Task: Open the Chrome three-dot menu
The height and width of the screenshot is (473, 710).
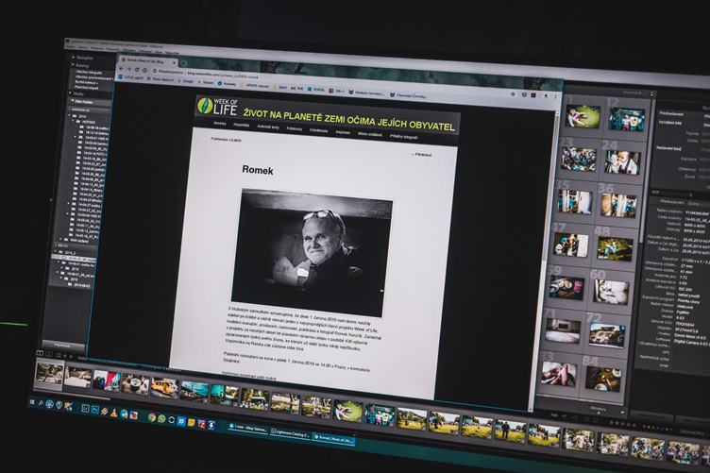Action: click(555, 97)
